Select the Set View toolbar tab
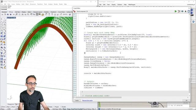Viewport: 196px width, 110px height. (17, 12)
